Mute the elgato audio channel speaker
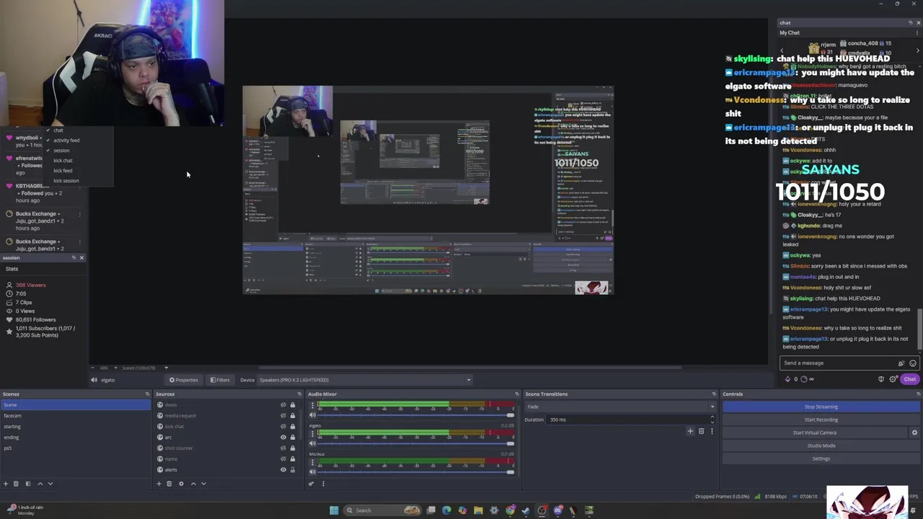The width and height of the screenshot is (923, 519). [x=312, y=443]
